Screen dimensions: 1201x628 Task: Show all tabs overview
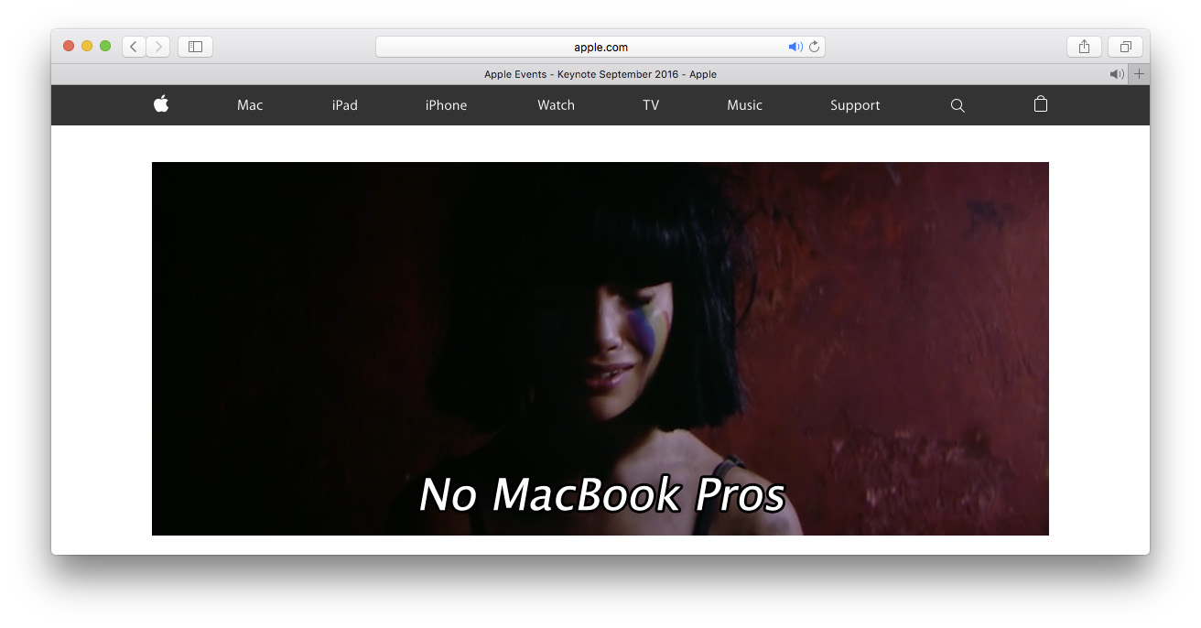[x=1125, y=47]
